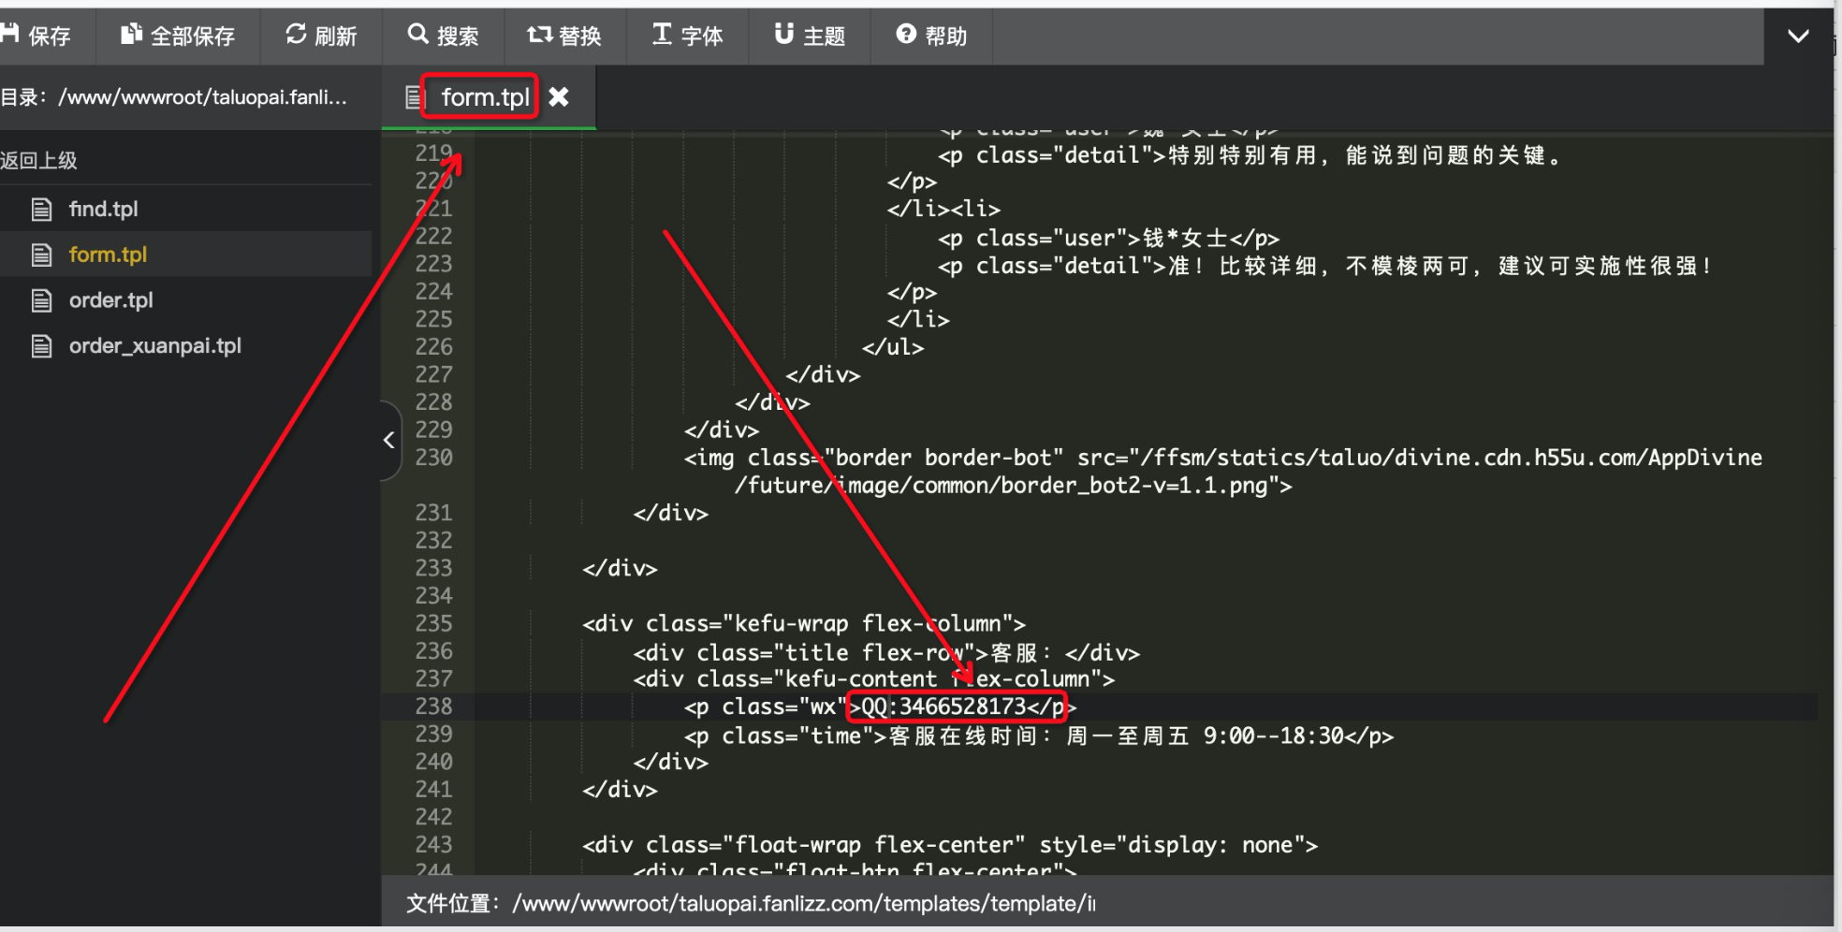Viewport: 1842px width, 932px height.
Task: Click 返回上级 to go up a directory
Action: (39, 160)
